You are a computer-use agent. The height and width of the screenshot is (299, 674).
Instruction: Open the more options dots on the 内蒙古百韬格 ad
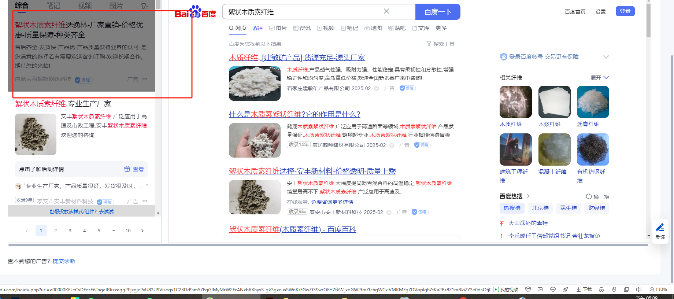[x=145, y=79]
